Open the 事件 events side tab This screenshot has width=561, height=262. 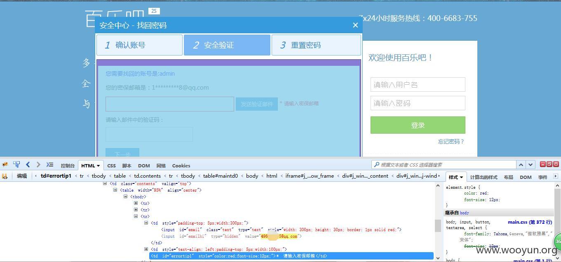(542, 177)
